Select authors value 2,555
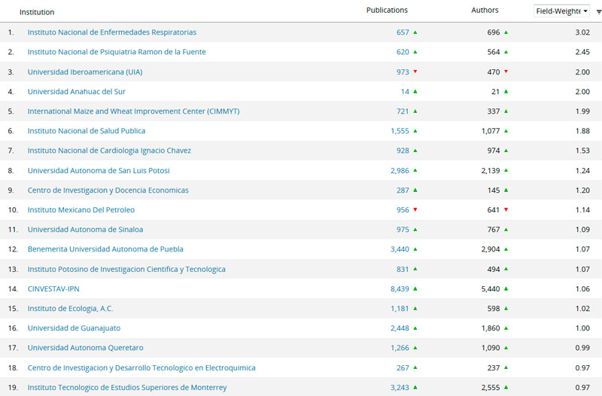 coord(491,387)
